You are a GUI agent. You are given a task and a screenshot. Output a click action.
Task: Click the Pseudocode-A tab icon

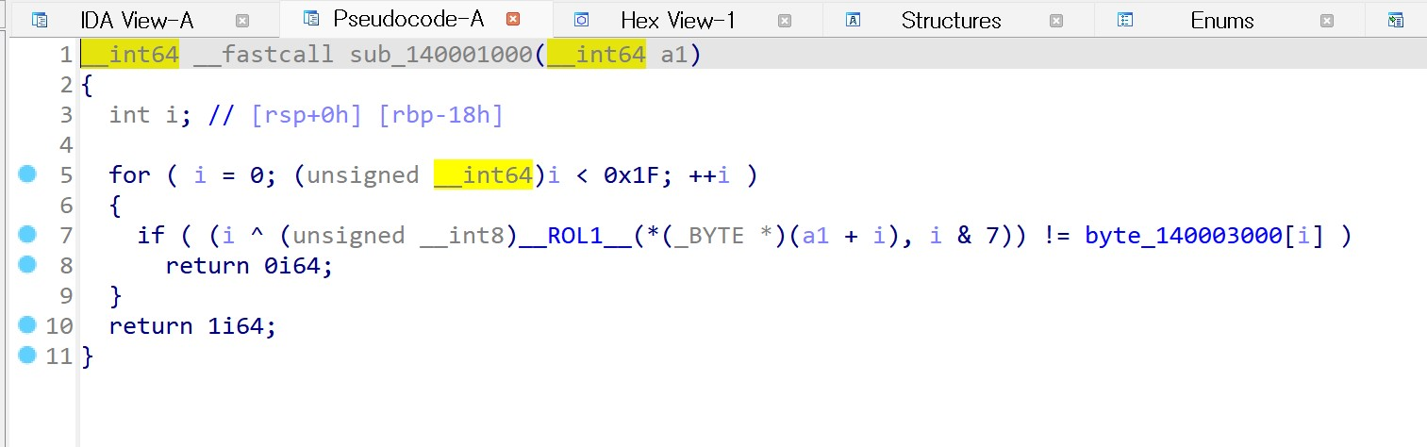(x=310, y=18)
